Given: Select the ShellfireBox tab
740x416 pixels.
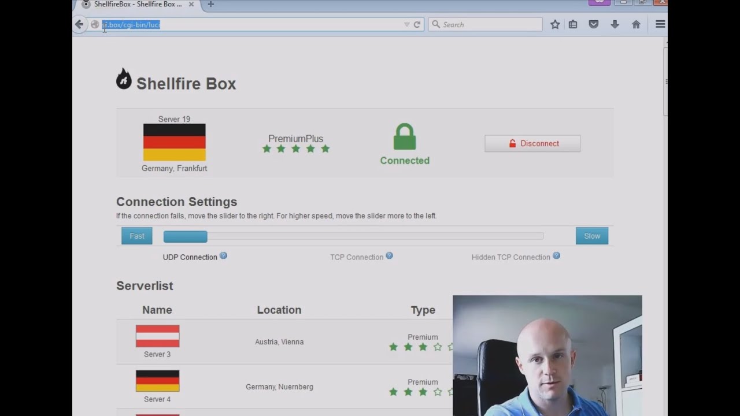Looking at the screenshot, I should (137, 4).
